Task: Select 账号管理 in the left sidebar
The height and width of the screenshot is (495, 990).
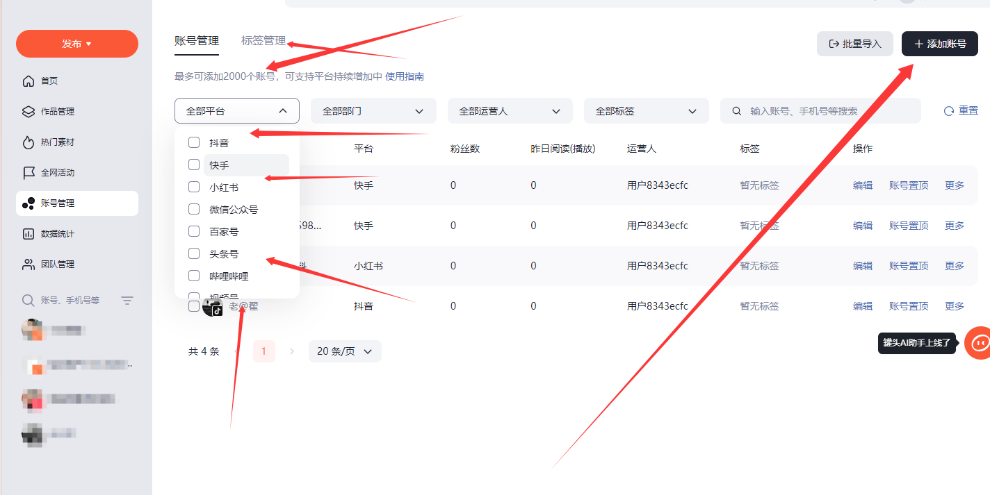Action: pos(76,203)
